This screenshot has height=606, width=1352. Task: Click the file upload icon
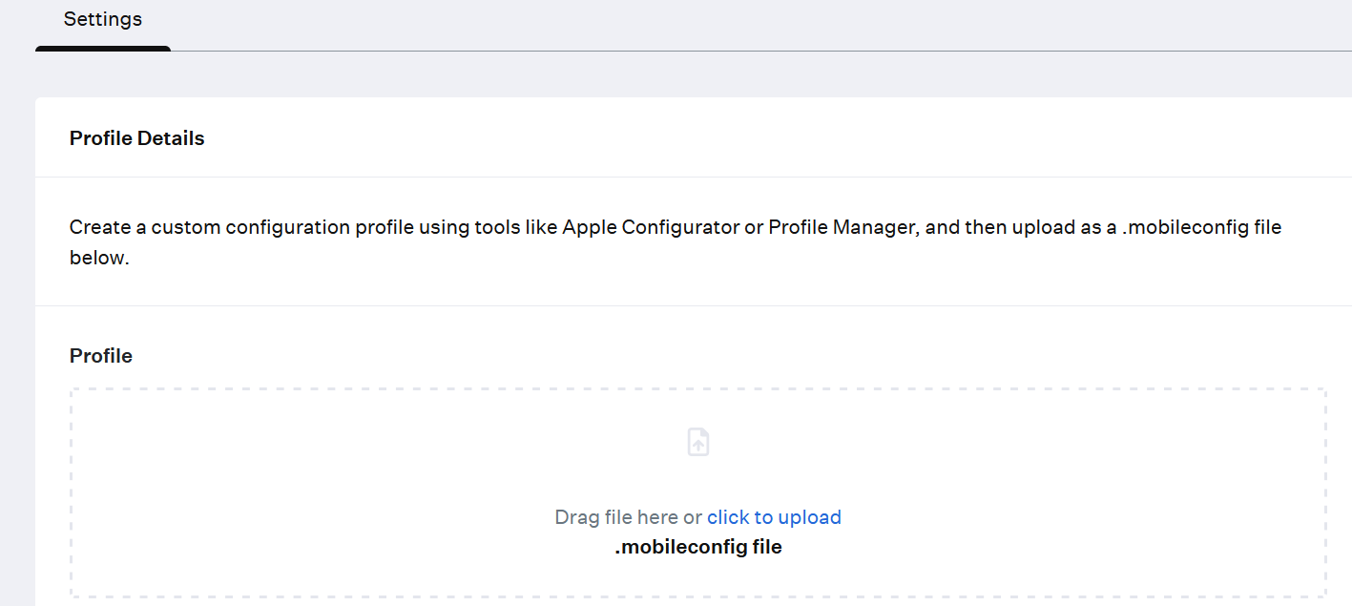(x=698, y=442)
